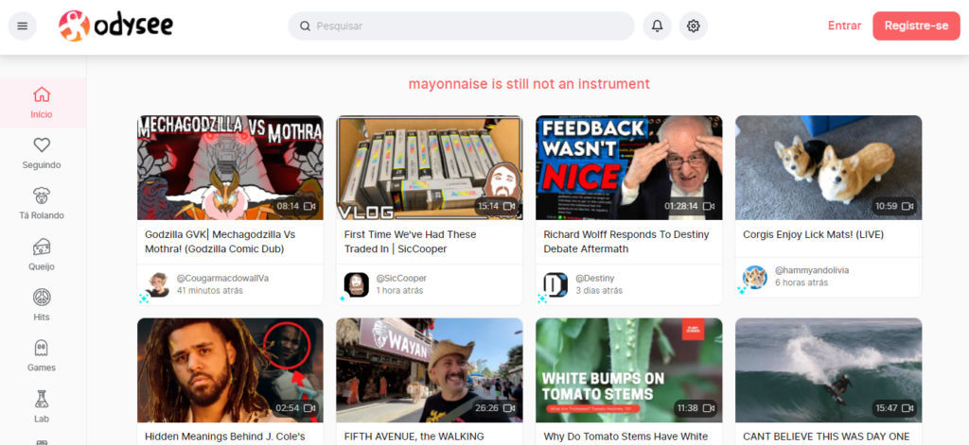Open the corgis video thumbnail
The image size is (969, 445).
(x=829, y=167)
